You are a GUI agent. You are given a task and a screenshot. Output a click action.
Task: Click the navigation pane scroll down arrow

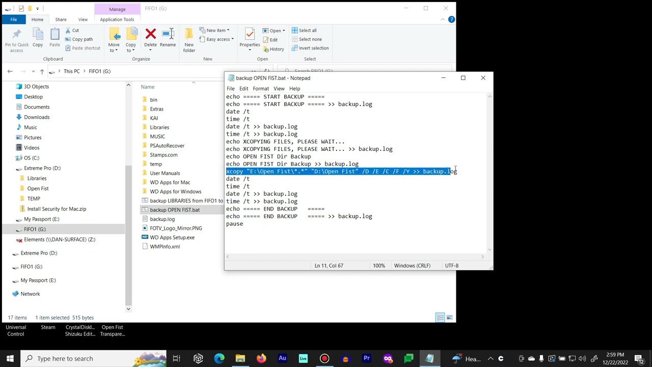[x=128, y=308]
